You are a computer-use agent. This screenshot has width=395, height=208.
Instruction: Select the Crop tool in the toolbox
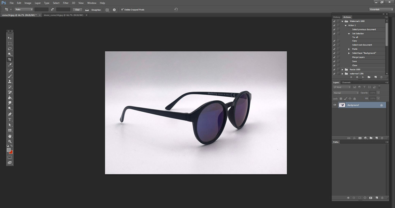10,60
